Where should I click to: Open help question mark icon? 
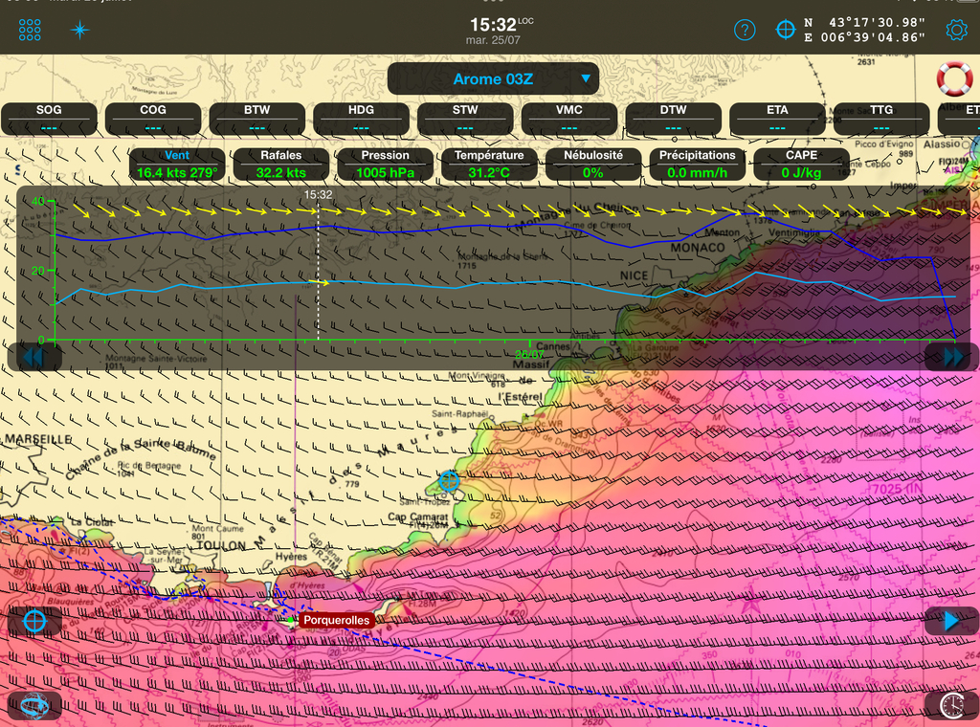click(x=745, y=30)
